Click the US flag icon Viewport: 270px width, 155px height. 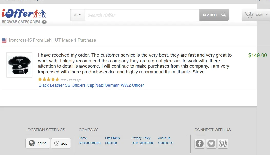tap(4, 40)
